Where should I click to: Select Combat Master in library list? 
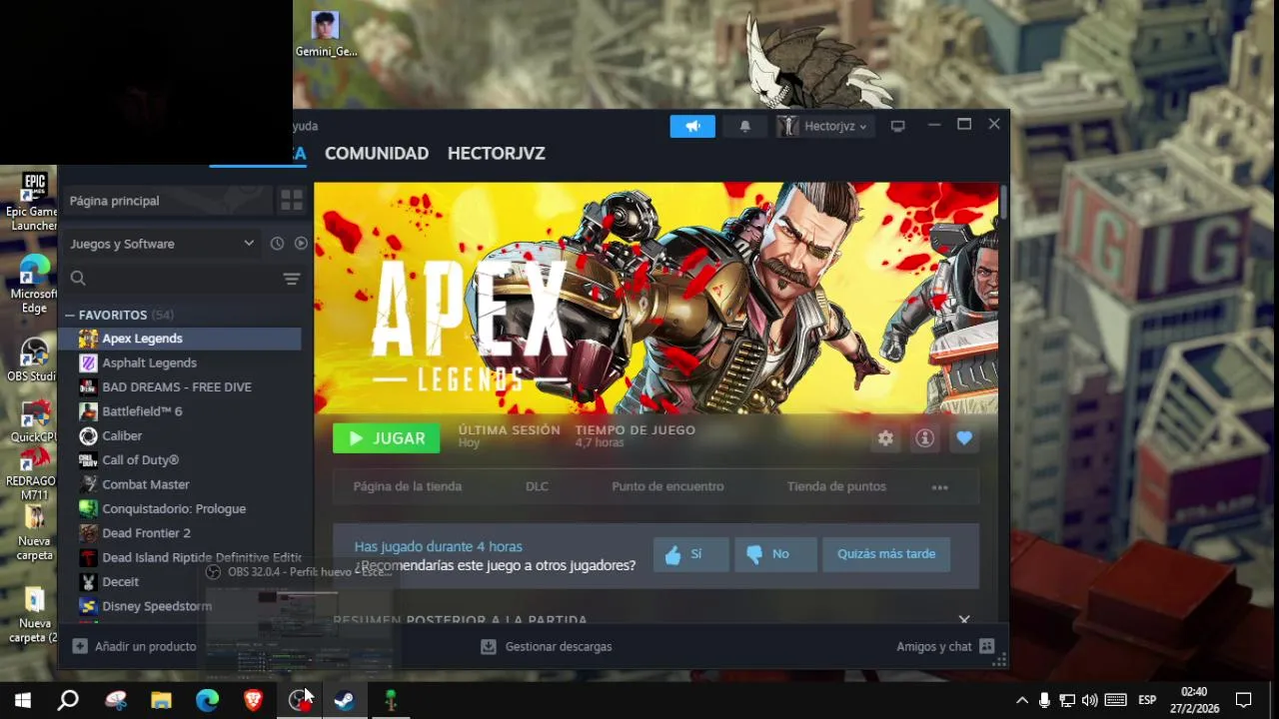(x=180, y=484)
